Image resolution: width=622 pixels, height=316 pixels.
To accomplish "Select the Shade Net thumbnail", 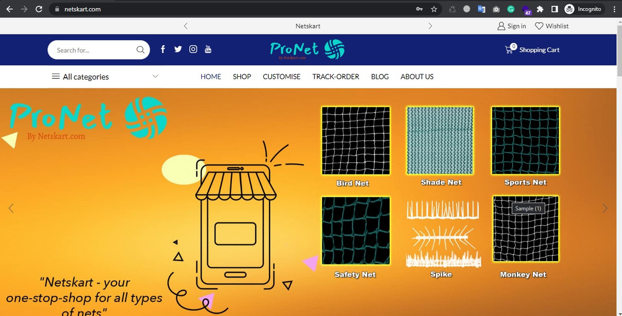I will [440, 140].
